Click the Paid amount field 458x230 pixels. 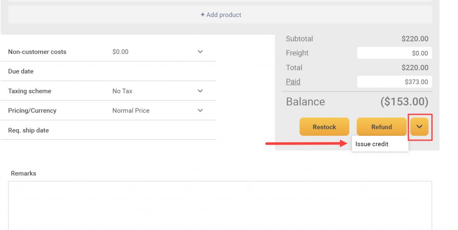click(x=394, y=82)
